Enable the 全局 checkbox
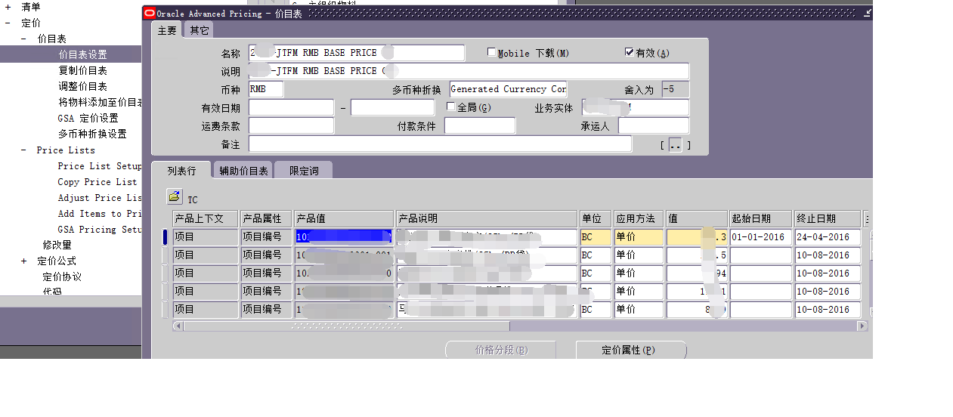 click(x=451, y=107)
